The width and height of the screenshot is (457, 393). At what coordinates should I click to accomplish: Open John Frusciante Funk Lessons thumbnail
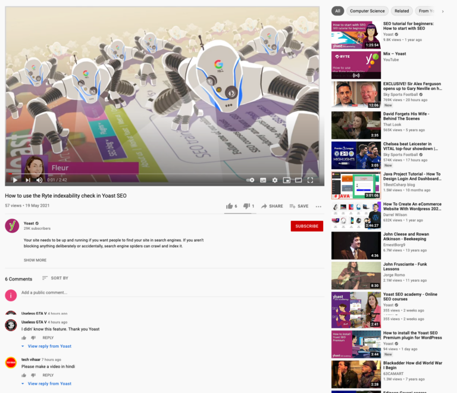click(x=356, y=276)
